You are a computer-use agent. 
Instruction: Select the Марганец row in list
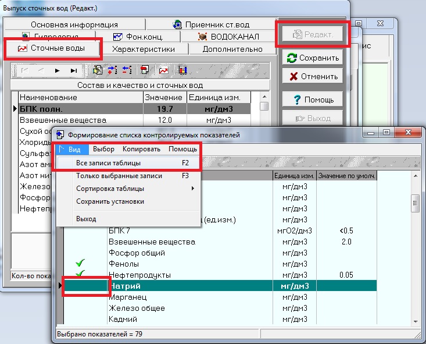128,297
